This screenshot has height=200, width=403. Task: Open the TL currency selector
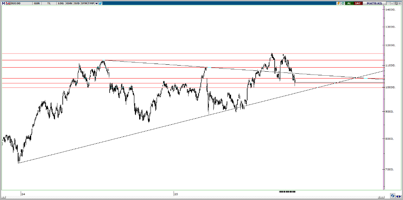coord(49,3)
